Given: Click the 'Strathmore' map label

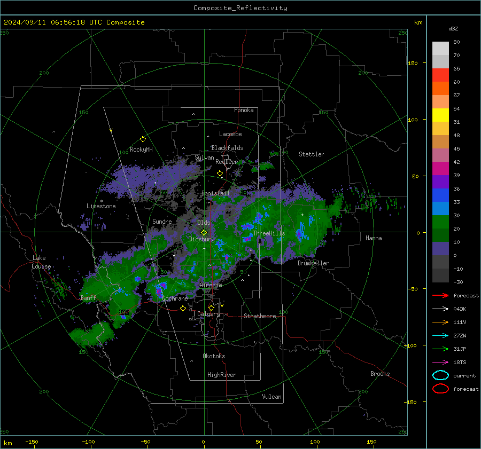Looking at the screenshot, I should (x=260, y=316).
